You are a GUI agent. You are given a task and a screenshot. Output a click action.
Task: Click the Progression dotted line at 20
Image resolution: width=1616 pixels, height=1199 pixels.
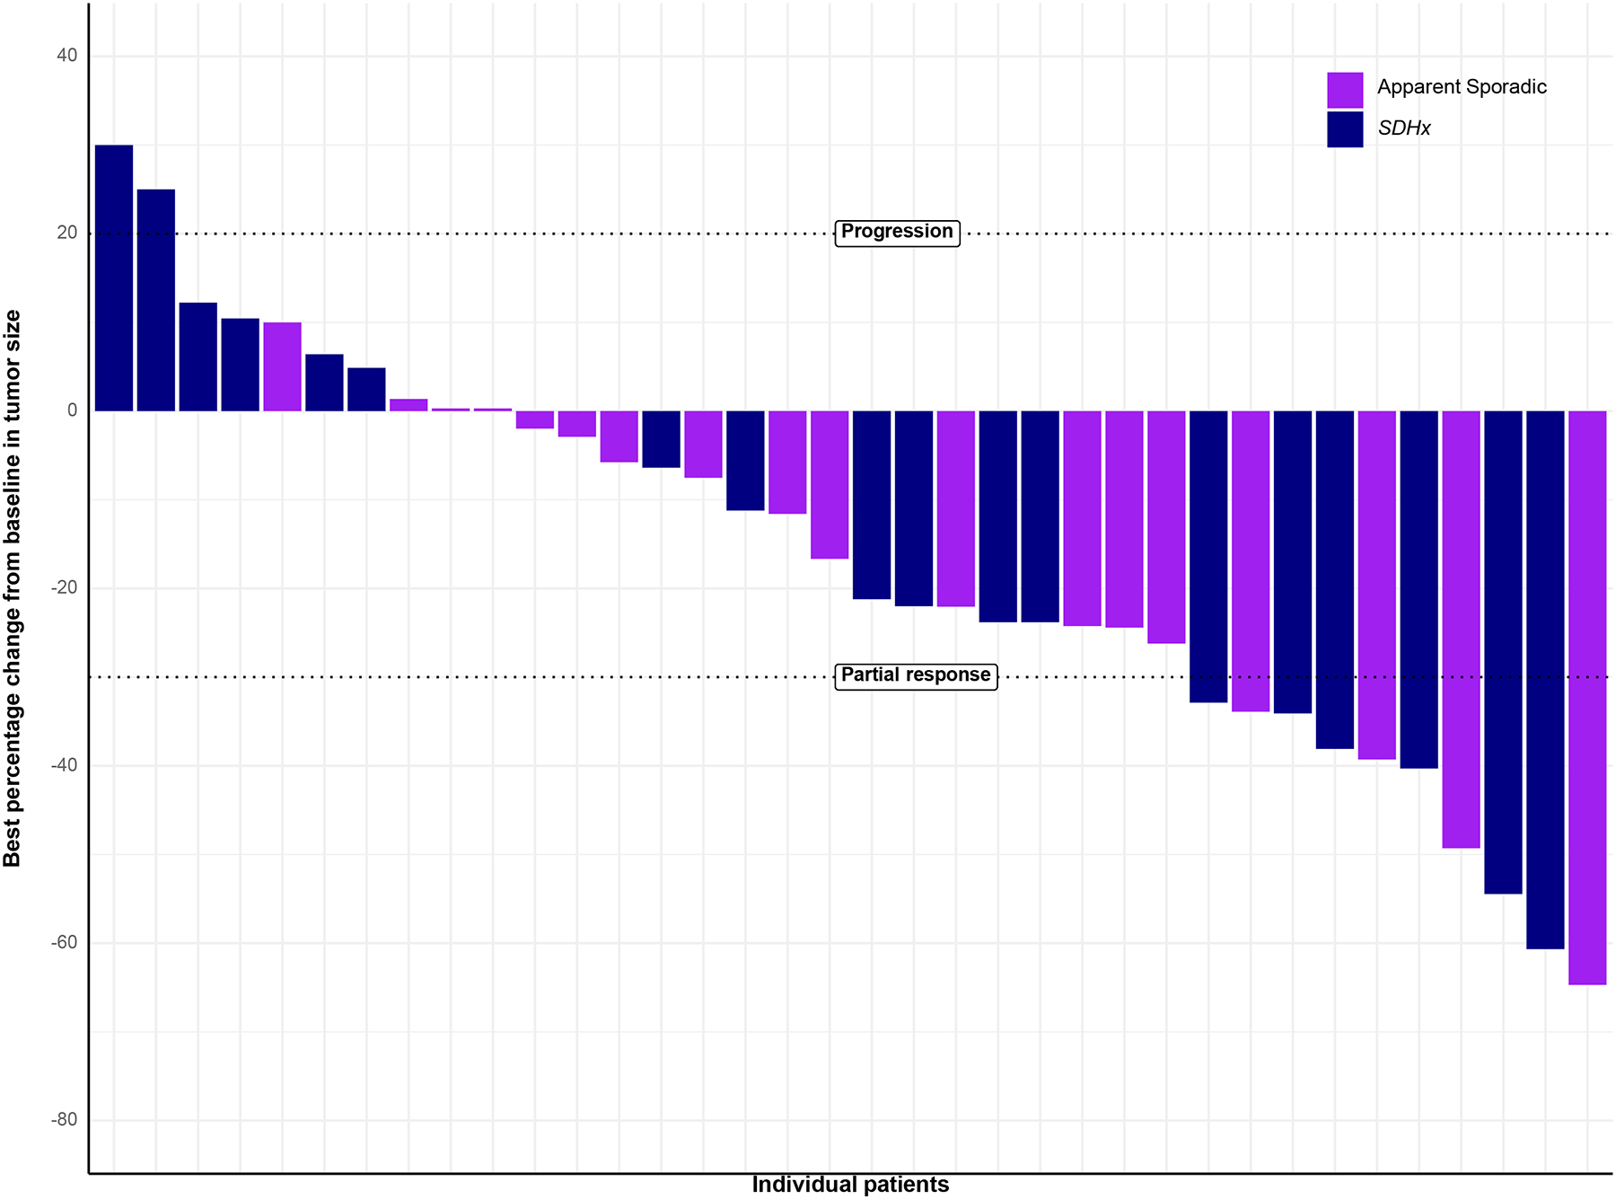1167,234
